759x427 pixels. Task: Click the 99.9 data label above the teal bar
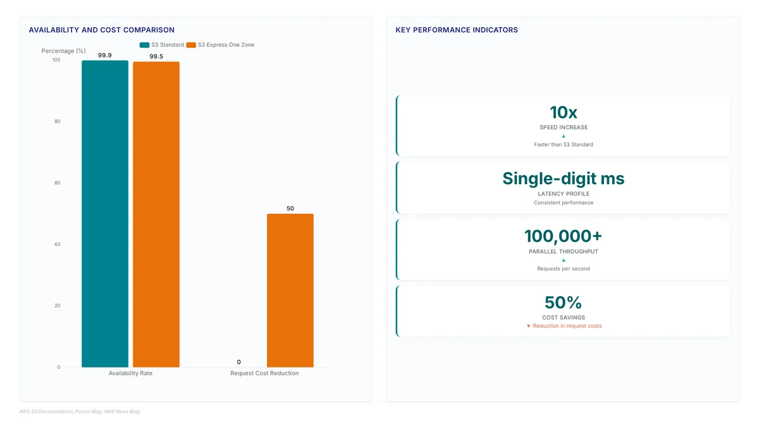pyautogui.click(x=105, y=55)
